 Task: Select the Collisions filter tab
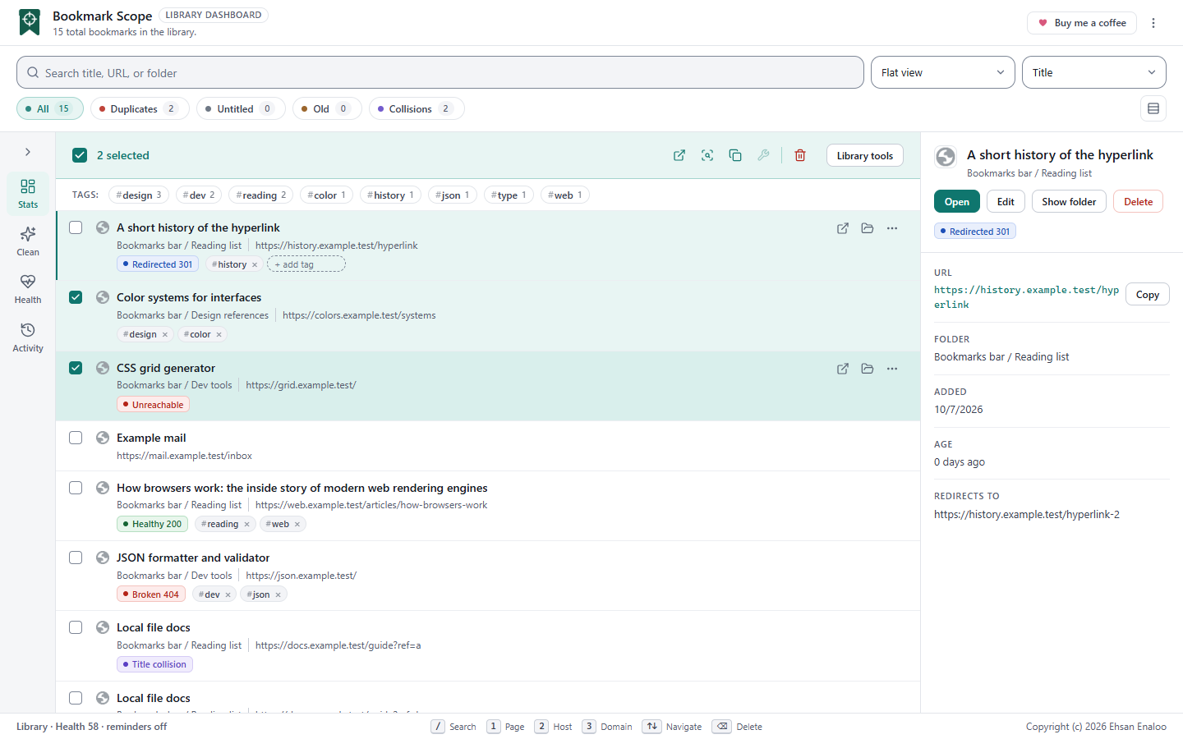(417, 108)
